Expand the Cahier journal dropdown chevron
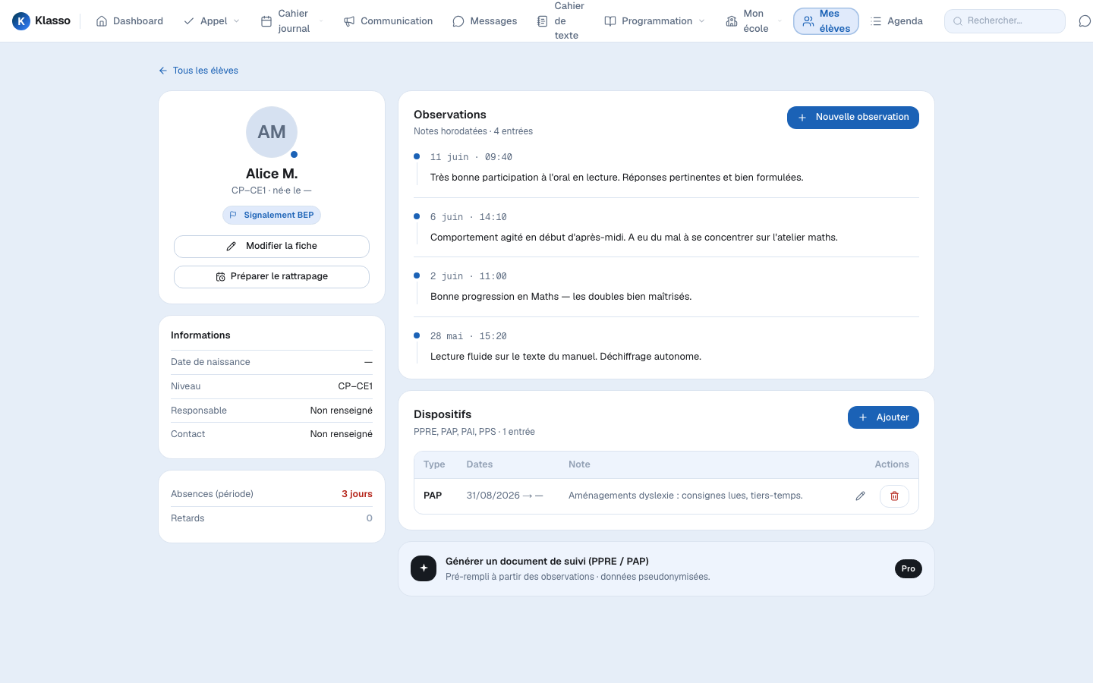The image size is (1093, 683). click(x=321, y=21)
